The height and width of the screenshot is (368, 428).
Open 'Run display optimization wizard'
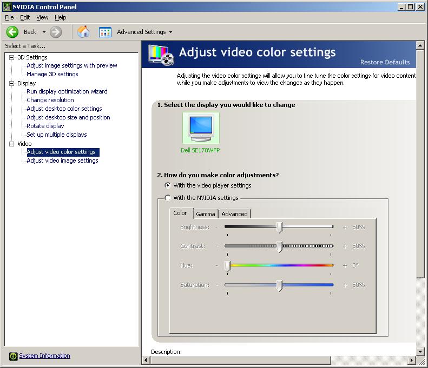pyautogui.click(x=67, y=91)
